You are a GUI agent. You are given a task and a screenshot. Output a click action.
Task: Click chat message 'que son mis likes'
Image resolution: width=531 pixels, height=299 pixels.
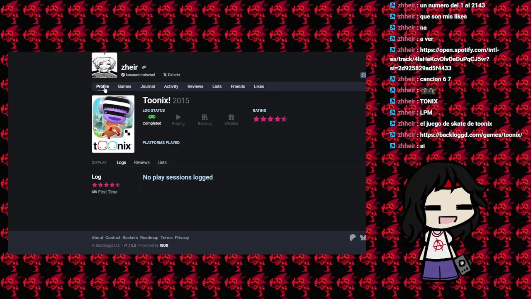click(x=443, y=17)
